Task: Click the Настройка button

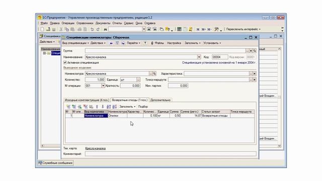Action: click(174, 43)
